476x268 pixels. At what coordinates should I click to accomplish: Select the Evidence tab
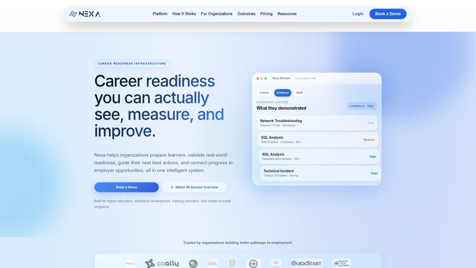click(x=283, y=93)
